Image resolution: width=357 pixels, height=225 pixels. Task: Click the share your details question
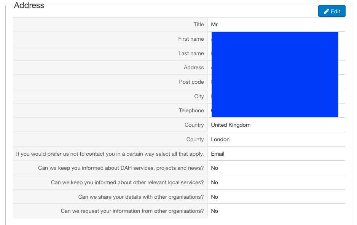[141, 197]
